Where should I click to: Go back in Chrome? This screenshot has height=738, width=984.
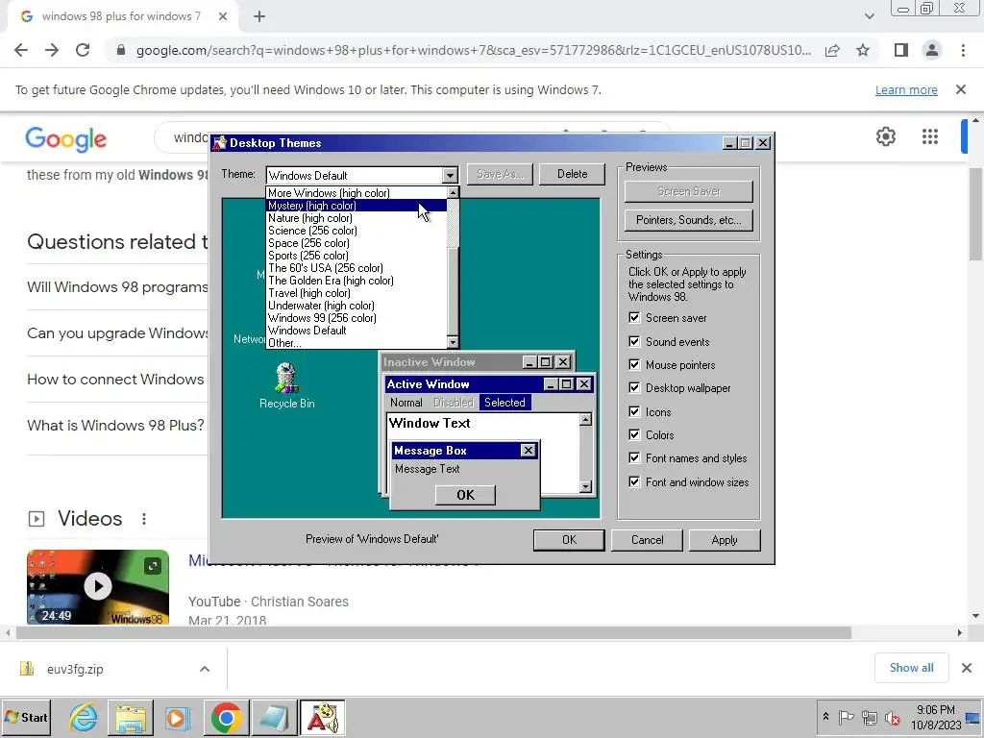21,50
